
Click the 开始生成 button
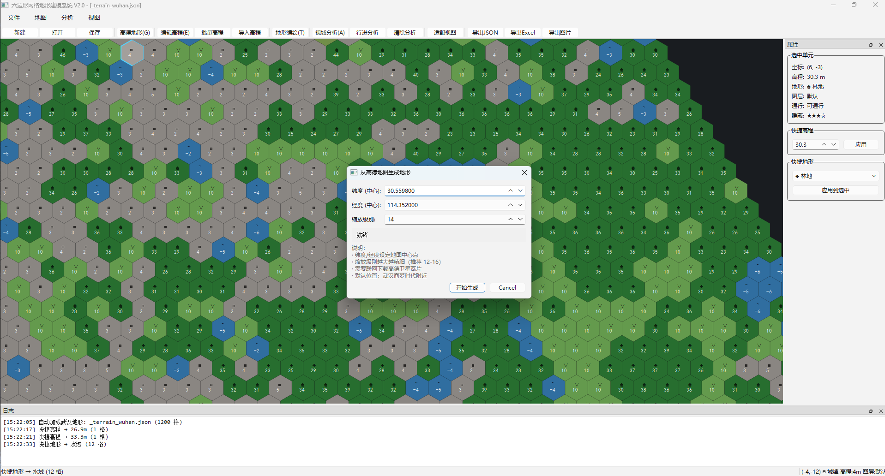coord(467,288)
